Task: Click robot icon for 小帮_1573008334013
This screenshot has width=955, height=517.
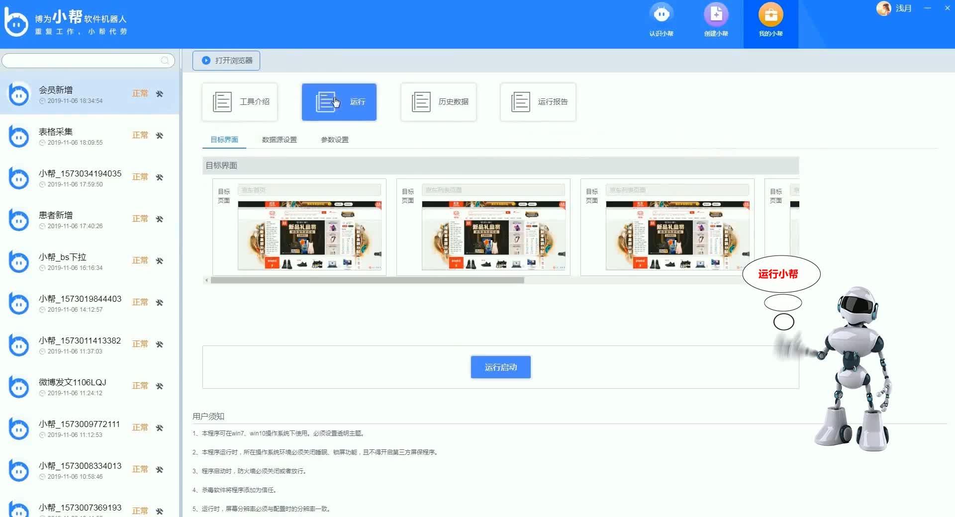Action: tap(19, 470)
